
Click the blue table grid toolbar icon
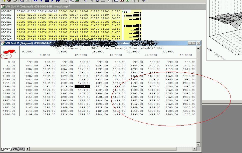point(47,1)
